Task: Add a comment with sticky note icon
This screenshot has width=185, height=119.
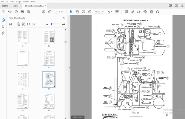Action: (x=126, y=12)
